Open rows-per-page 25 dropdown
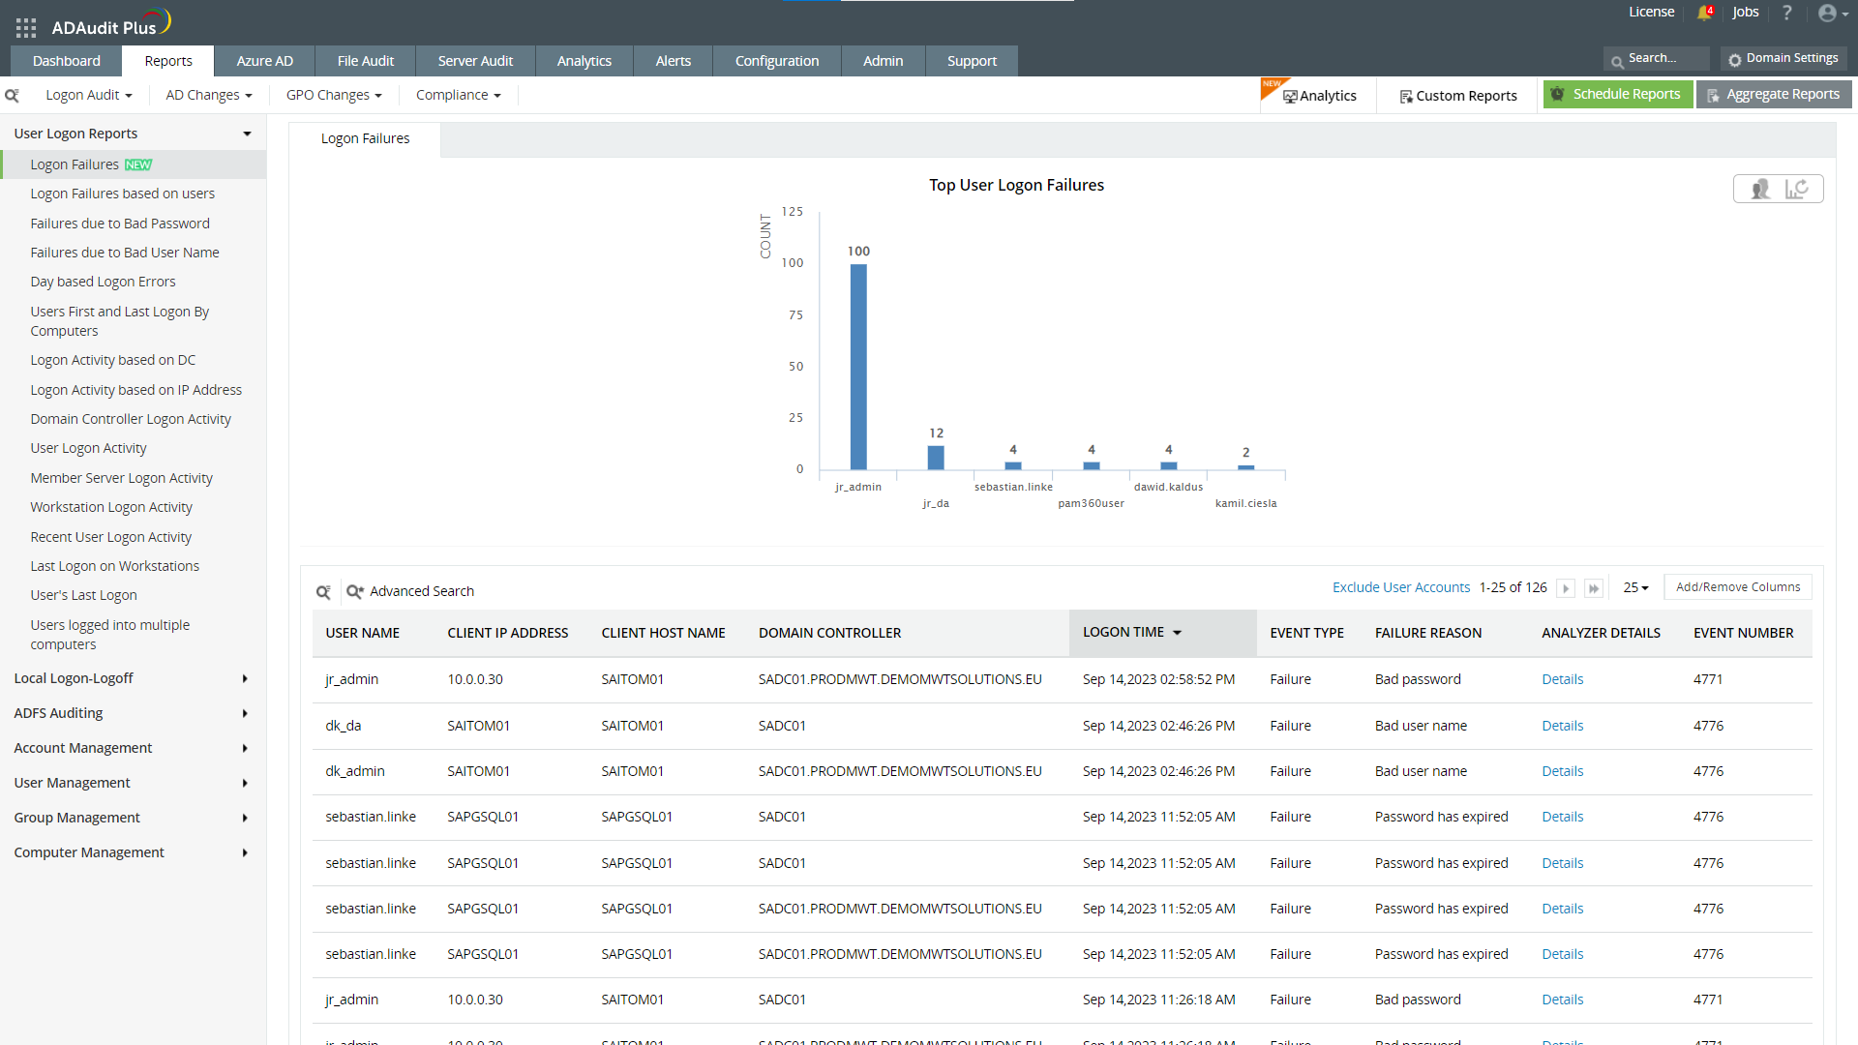Screen dimensions: 1858x1045 click(1635, 587)
